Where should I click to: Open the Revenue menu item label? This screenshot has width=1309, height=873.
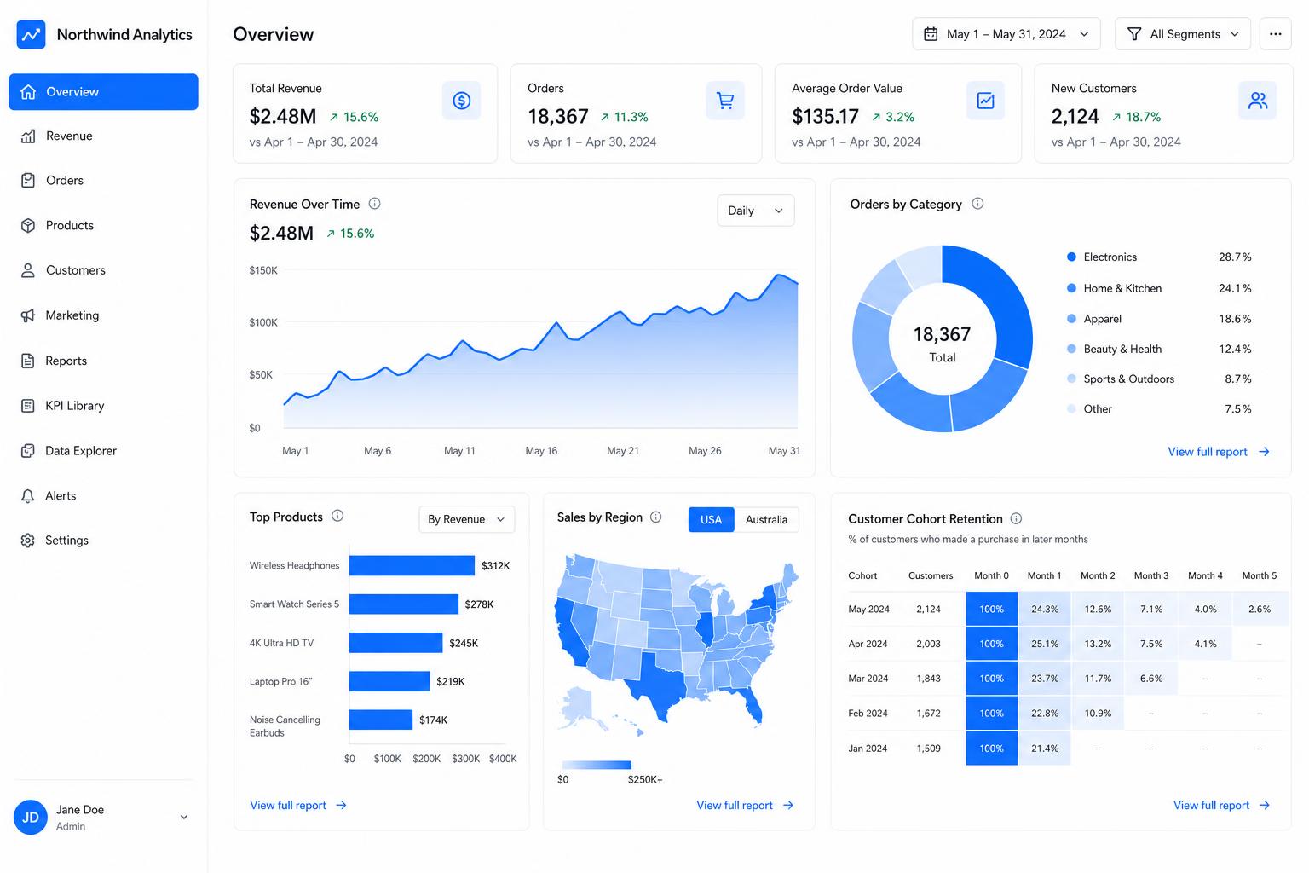(x=69, y=136)
